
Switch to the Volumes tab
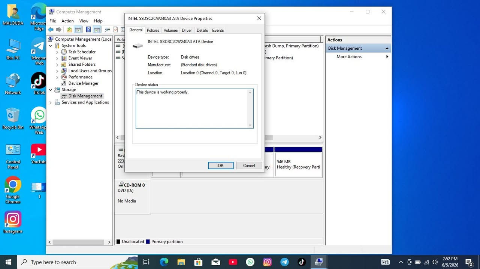tap(170, 31)
